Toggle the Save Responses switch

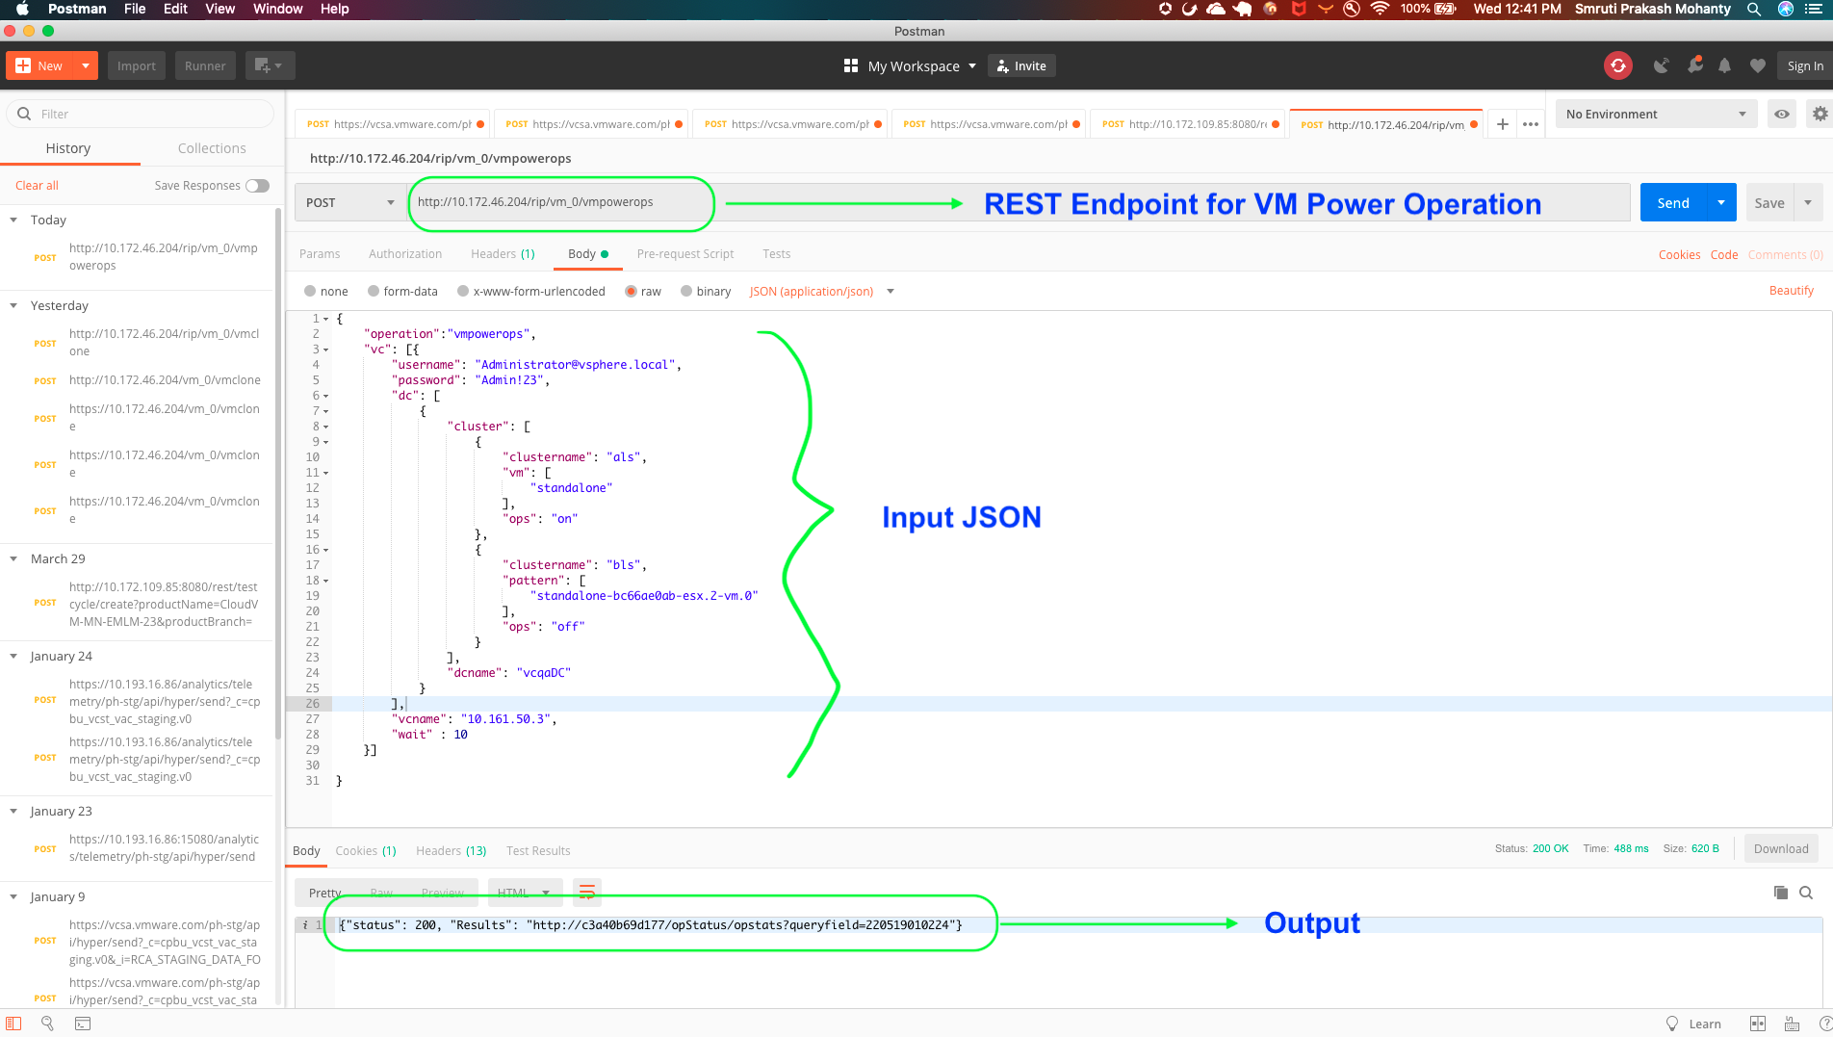coord(257,186)
